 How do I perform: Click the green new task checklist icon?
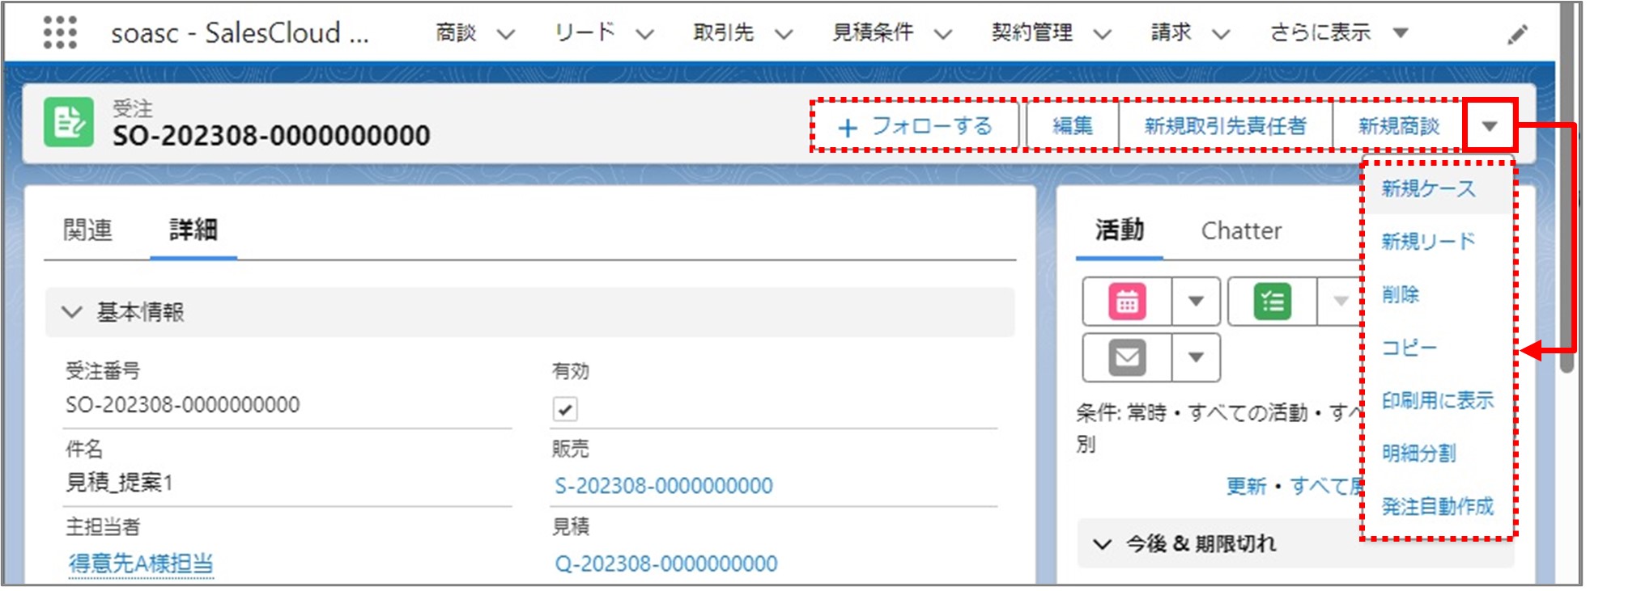click(x=1273, y=302)
